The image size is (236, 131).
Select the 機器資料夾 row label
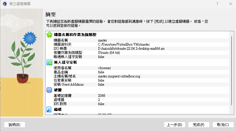[62, 44]
